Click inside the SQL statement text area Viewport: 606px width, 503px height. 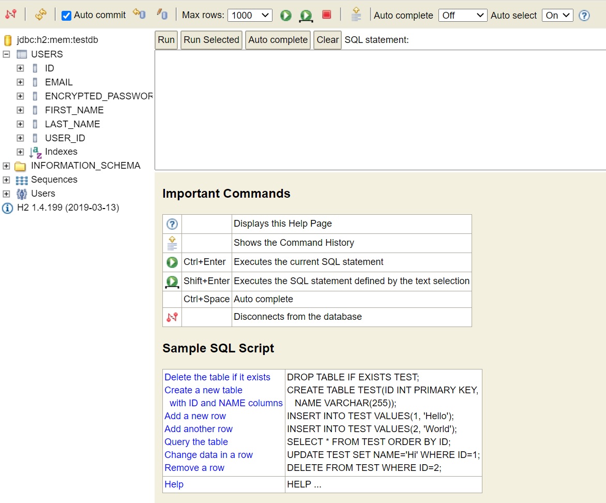click(x=380, y=110)
